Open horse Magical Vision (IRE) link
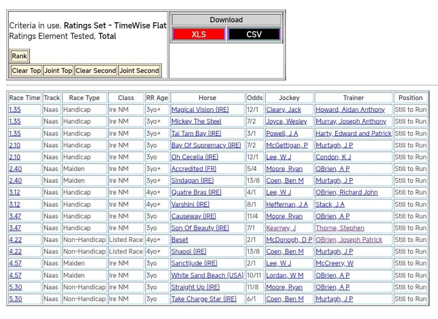 click(x=200, y=110)
